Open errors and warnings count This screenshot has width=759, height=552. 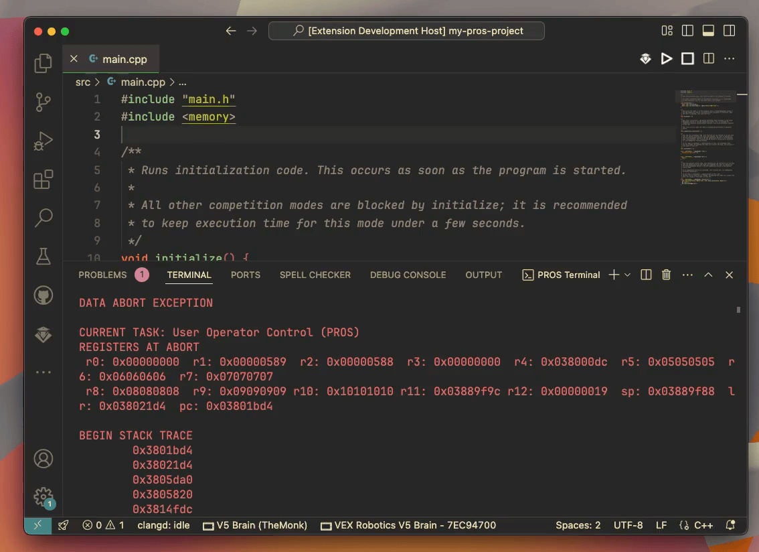click(x=103, y=525)
